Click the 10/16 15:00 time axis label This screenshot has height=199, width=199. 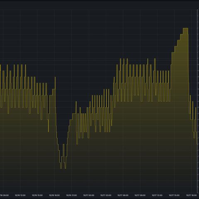pyautogui.click(x=37, y=195)
